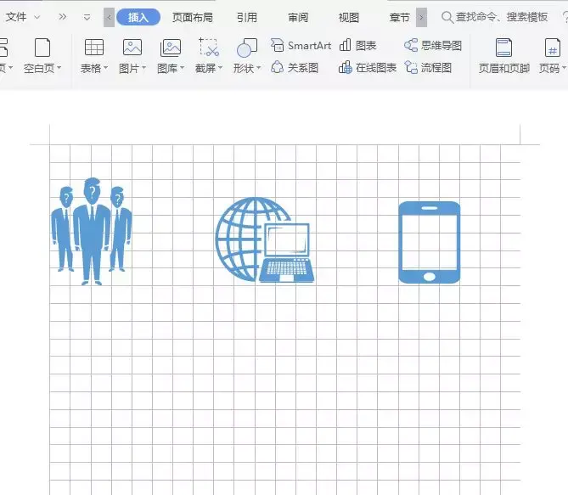This screenshot has width=568, height=495.
Task: Click the search magnifier icon
Action: click(447, 17)
